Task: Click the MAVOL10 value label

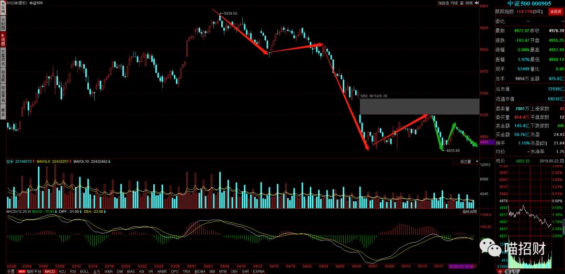Action: (91, 162)
